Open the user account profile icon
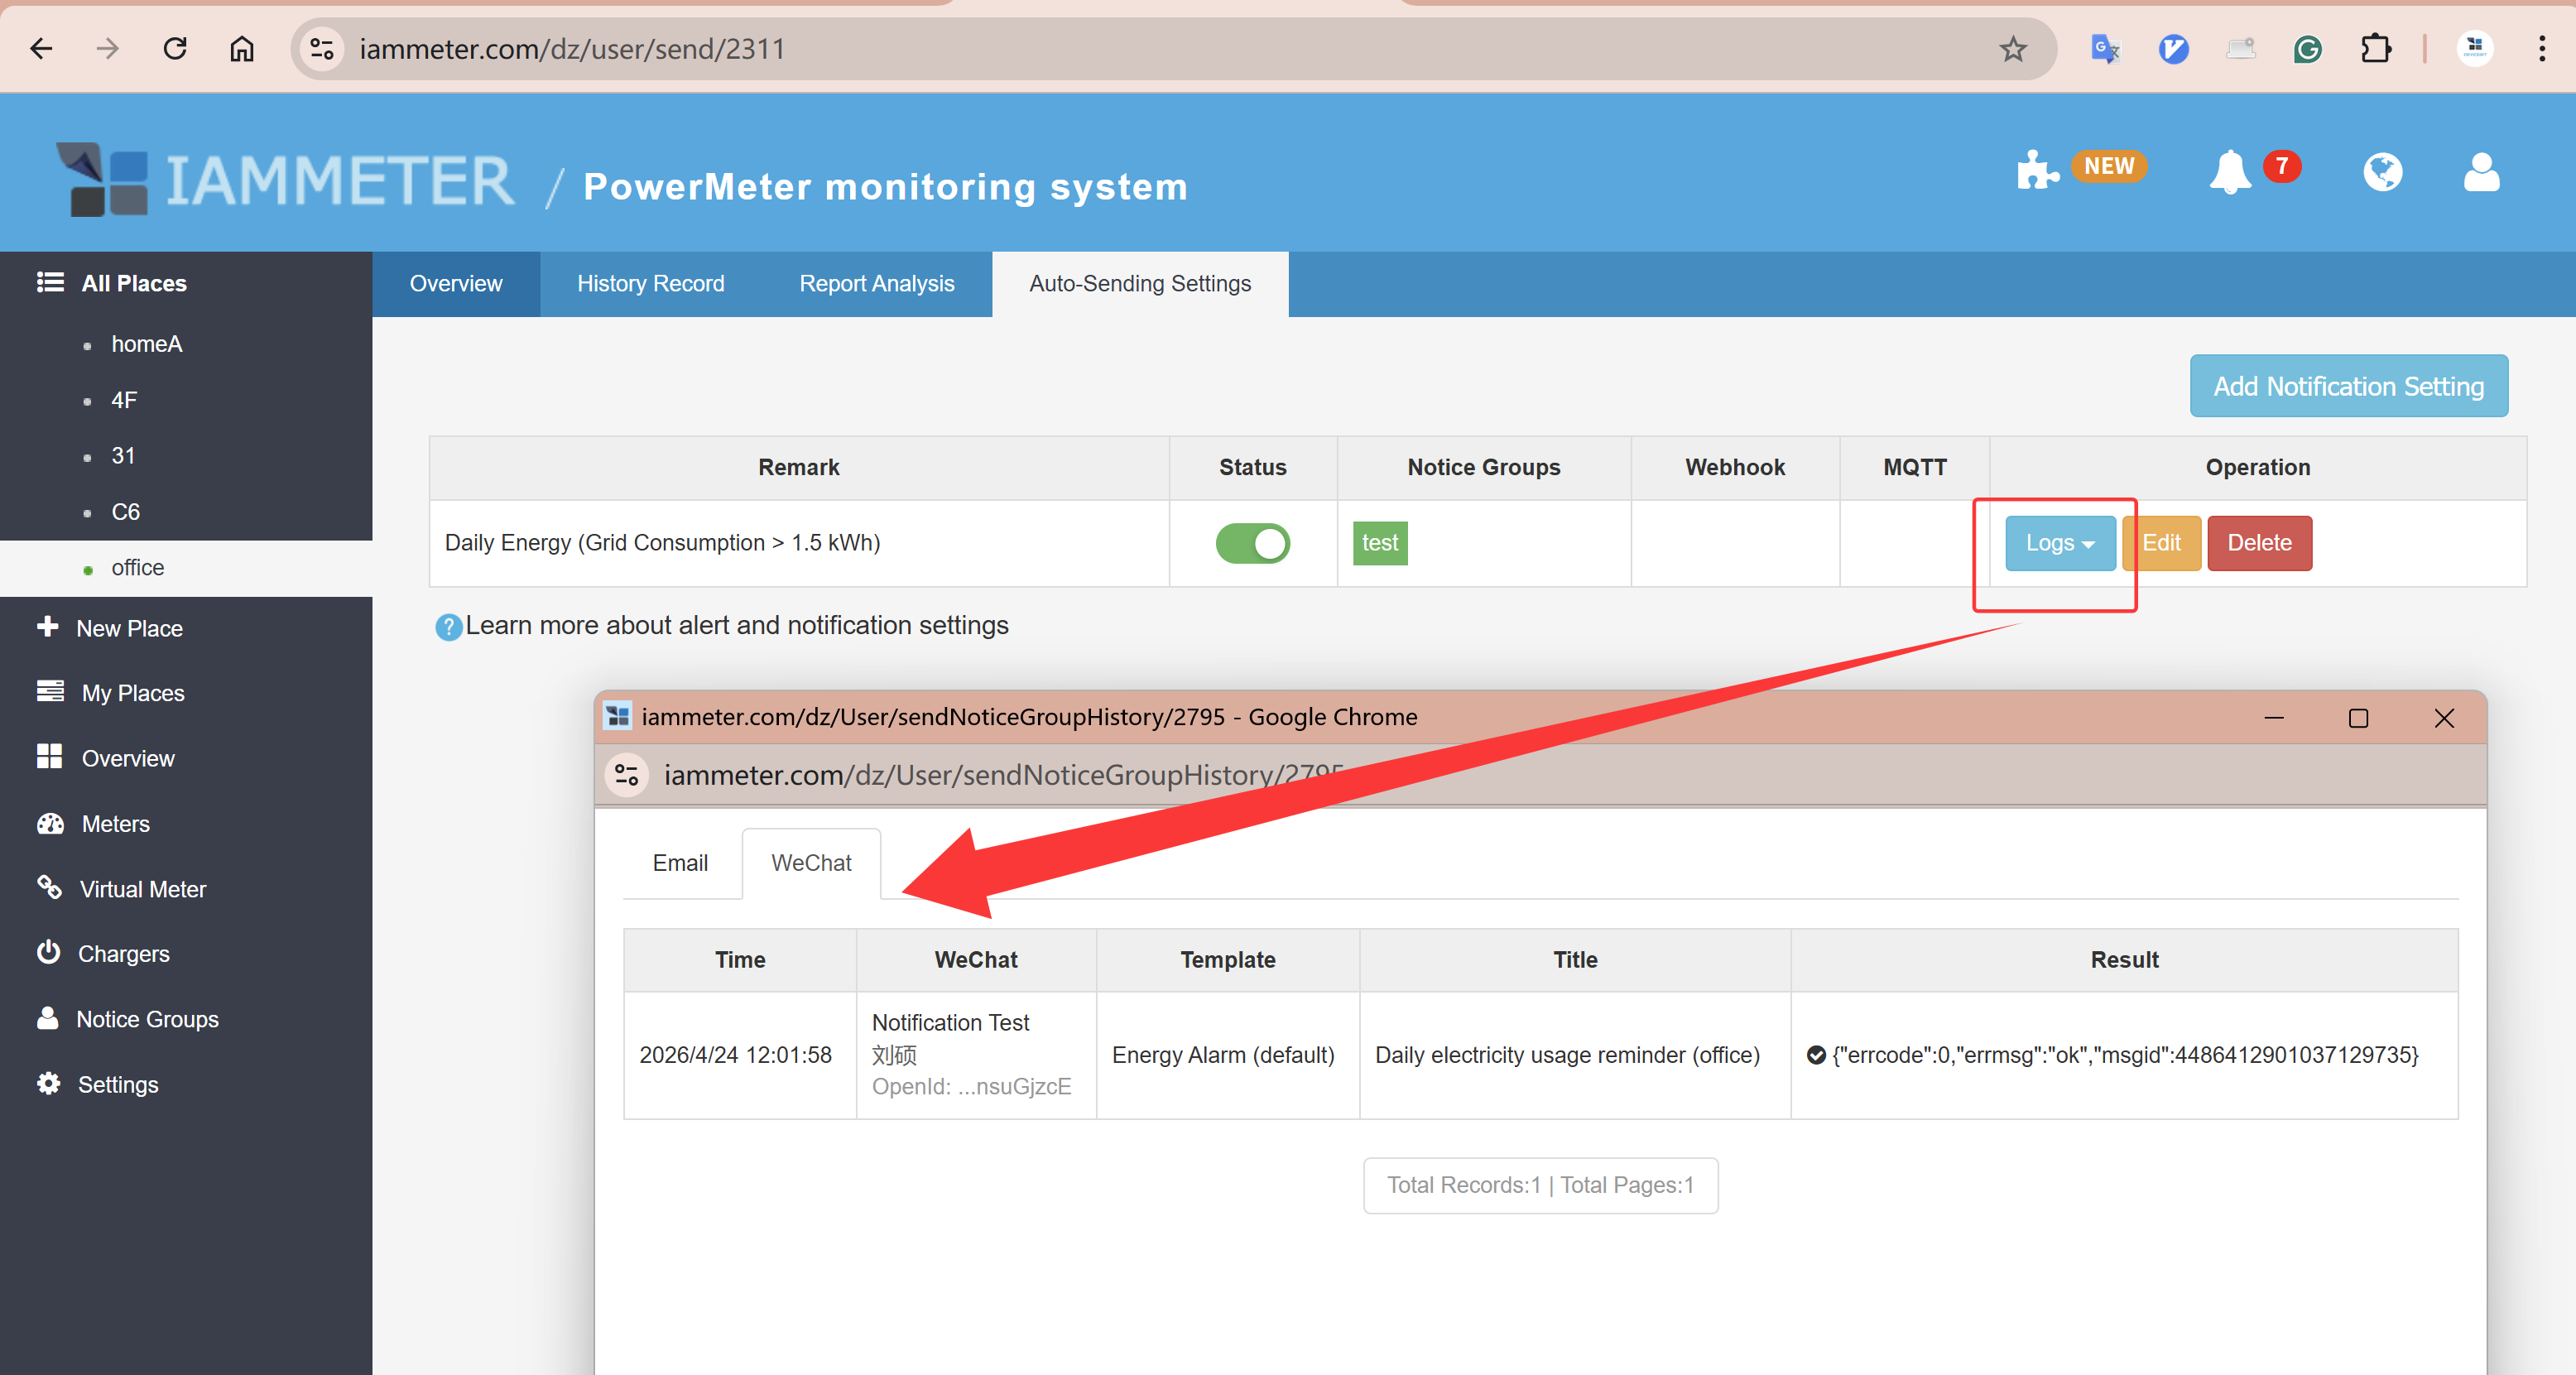2576x1375 pixels. point(2481,172)
